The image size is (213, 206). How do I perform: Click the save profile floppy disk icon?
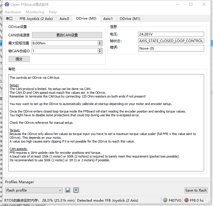coord(68,190)
